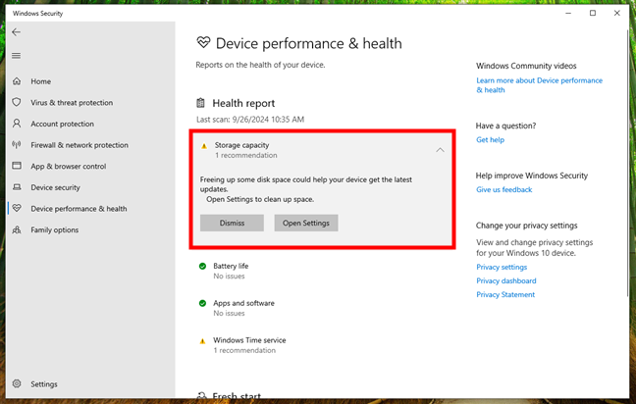Open Learn more about Device performance link
The height and width of the screenshot is (404, 636).
(540, 85)
